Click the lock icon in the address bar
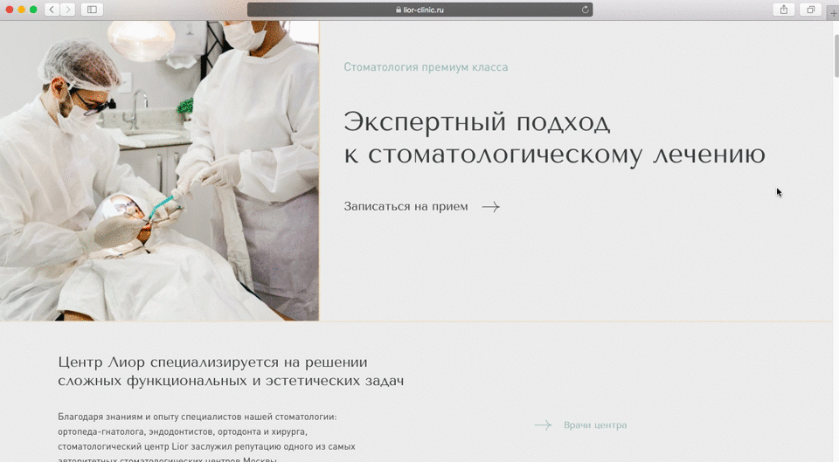 [x=398, y=10]
